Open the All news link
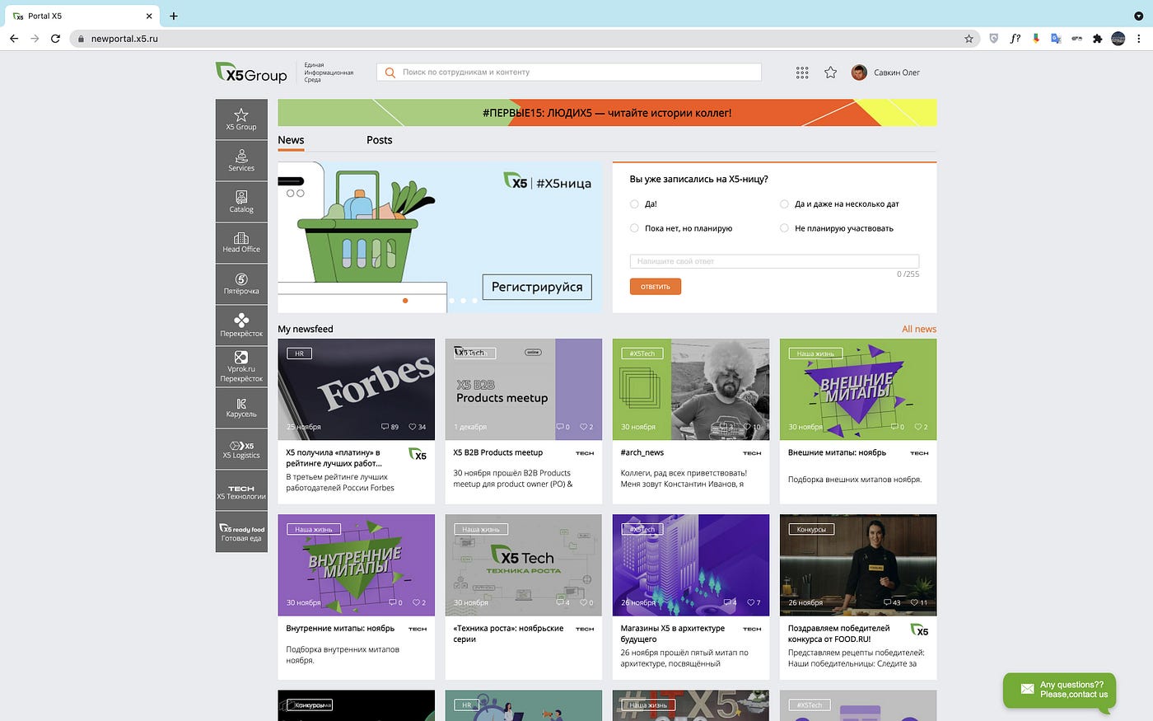This screenshot has width=1153, height=721. tap(919, 329)
